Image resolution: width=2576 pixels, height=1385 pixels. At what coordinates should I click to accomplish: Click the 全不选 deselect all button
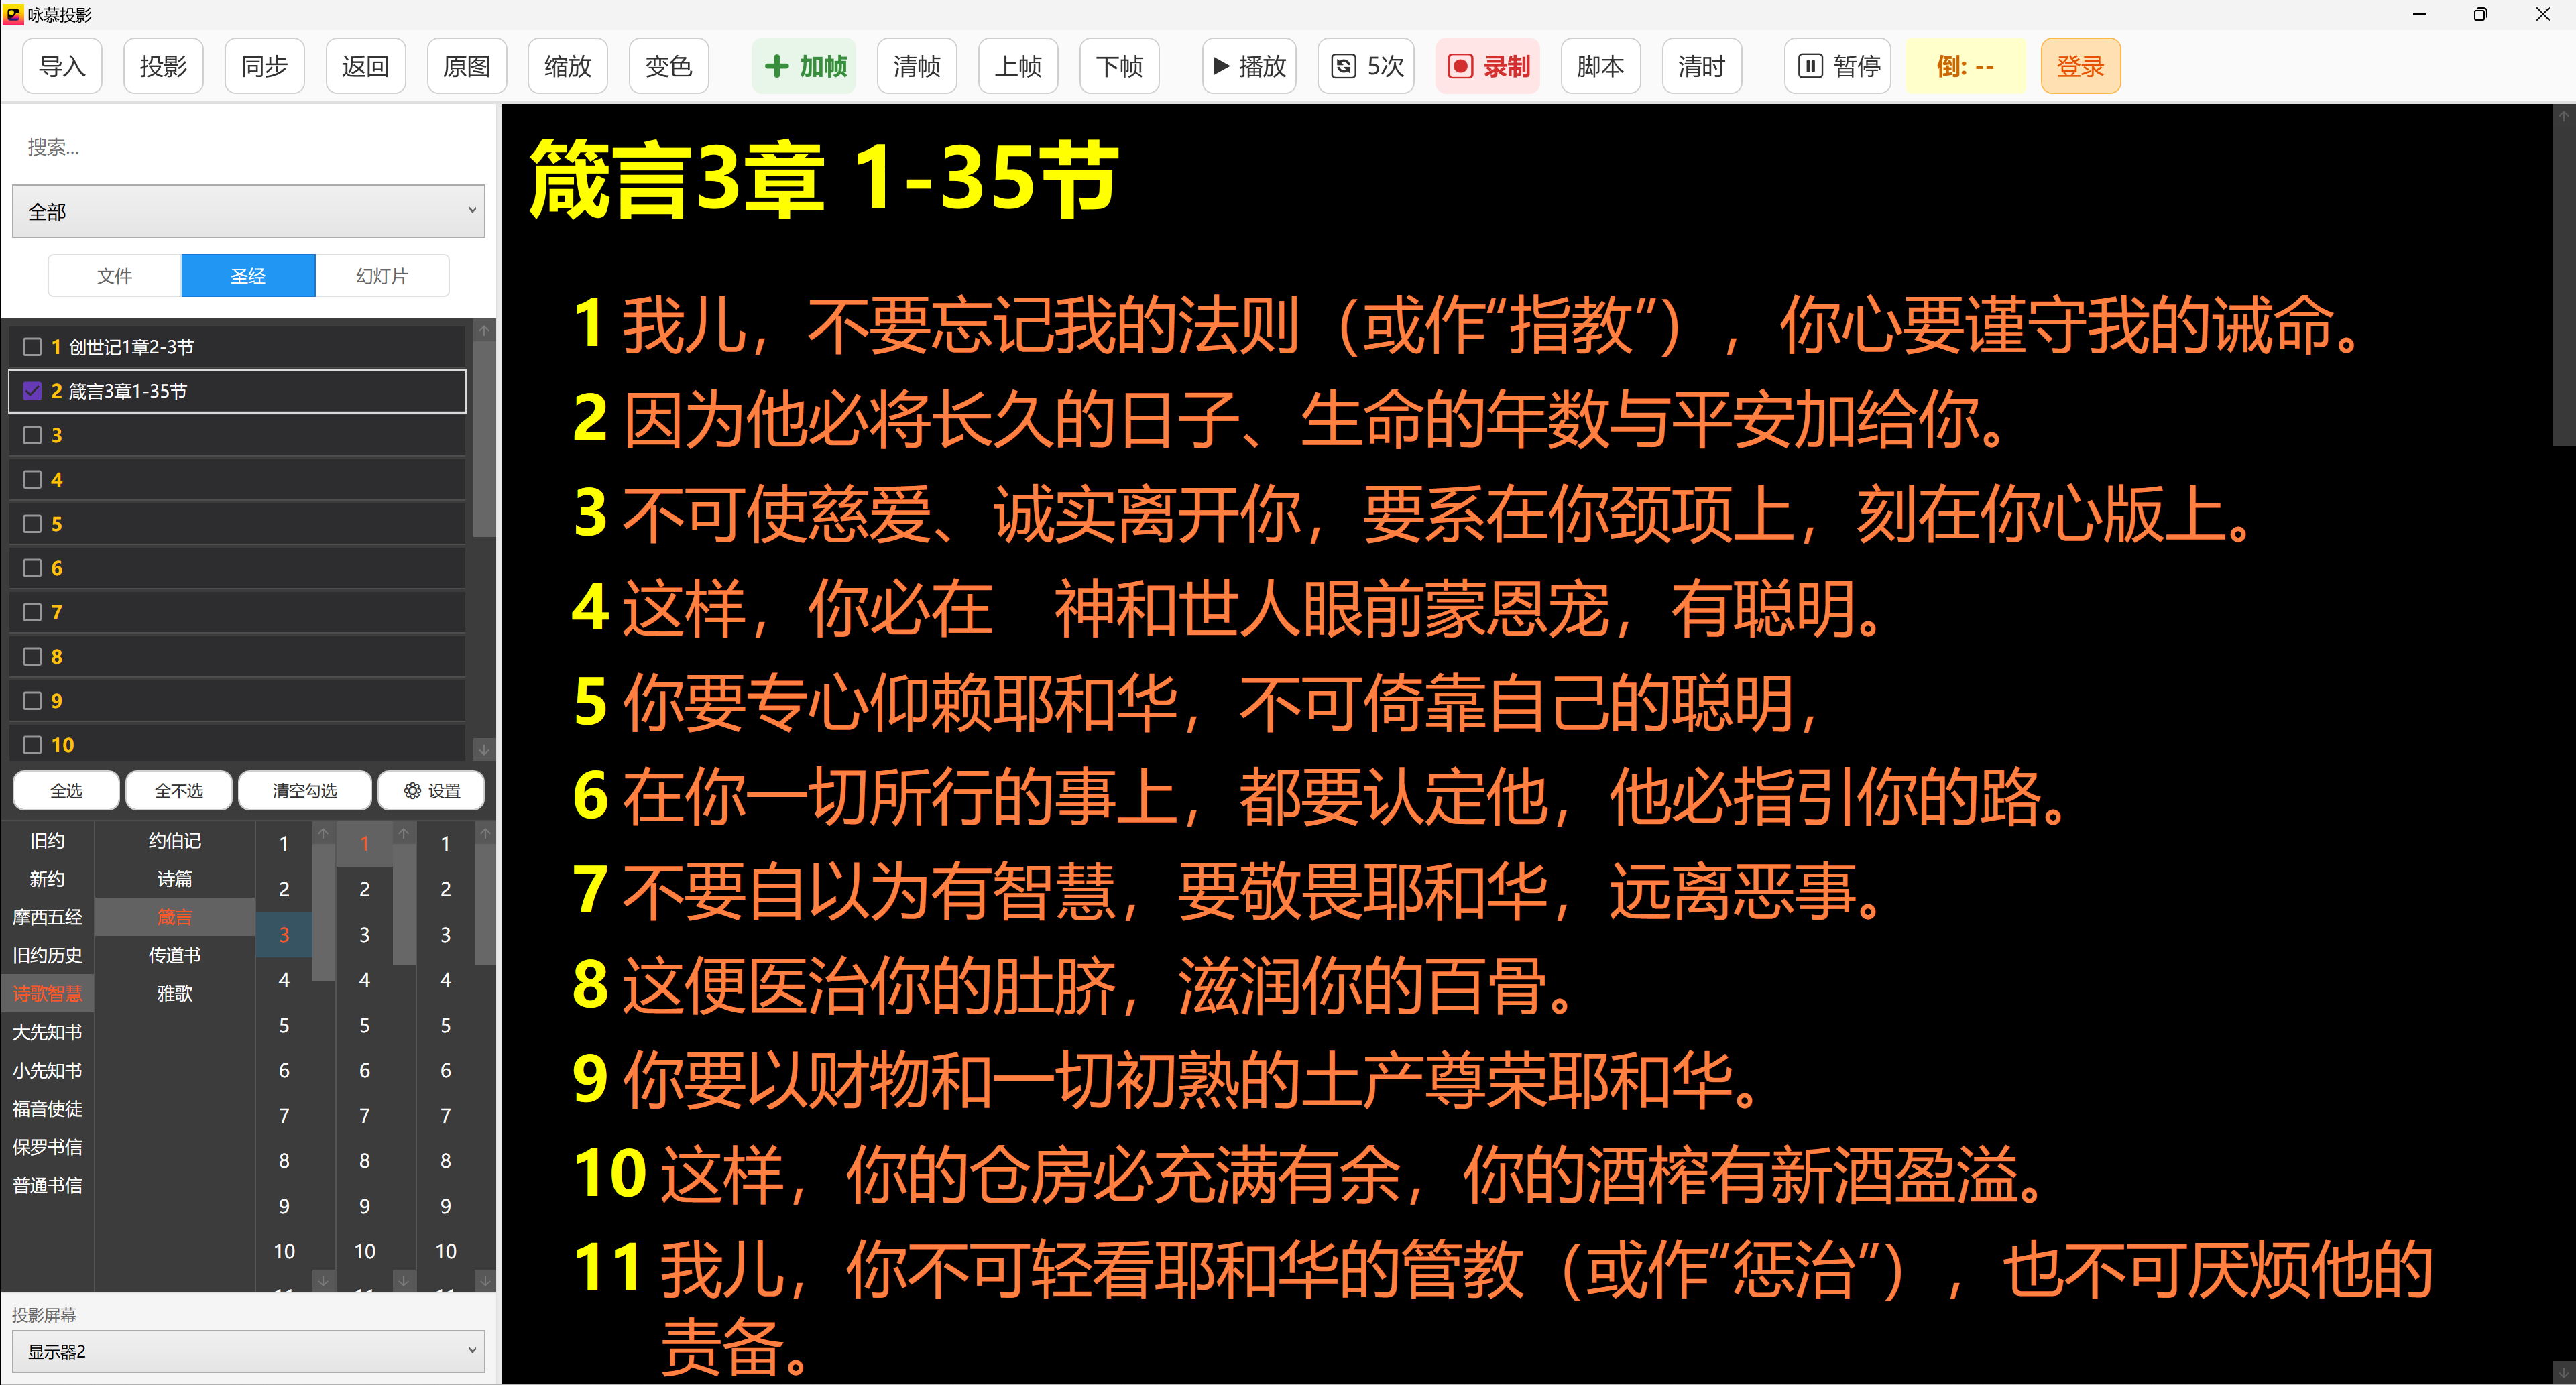[178, 790]
